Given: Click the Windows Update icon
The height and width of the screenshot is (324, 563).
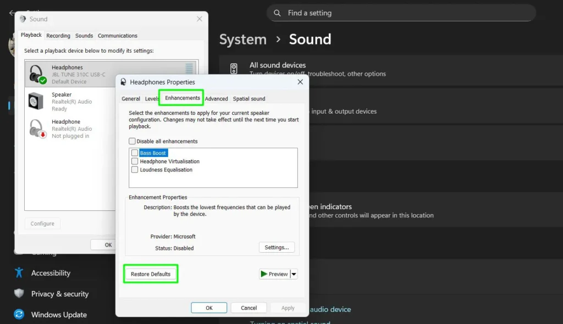Looking at the screenshot, I should (18, 315).
